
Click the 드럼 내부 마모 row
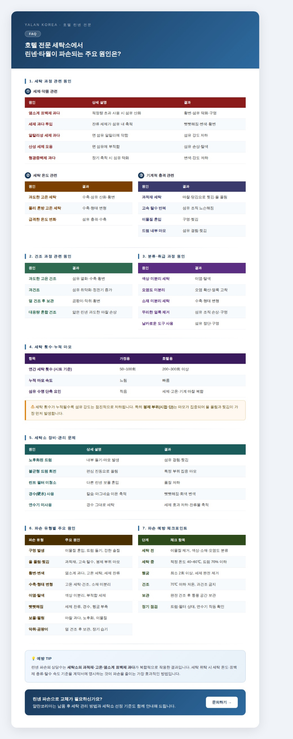pos(192,231)
